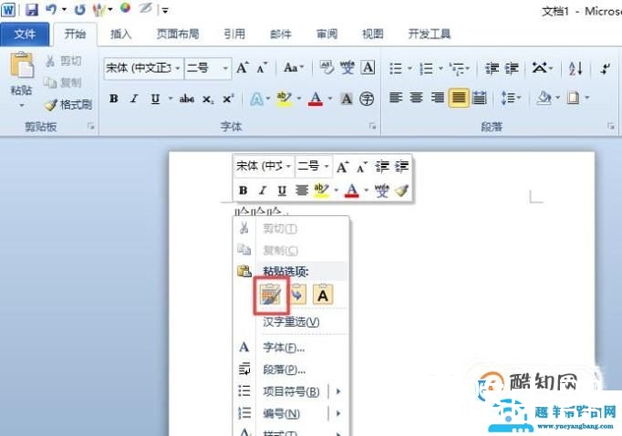Toggle Strikethrough abc in the ribbon
The width and height of the screenshot is (622, 436).
point(186,99)
